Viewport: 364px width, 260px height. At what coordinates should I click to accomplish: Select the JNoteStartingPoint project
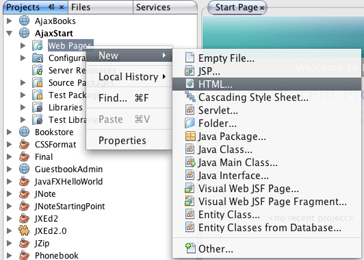[70, 206]
